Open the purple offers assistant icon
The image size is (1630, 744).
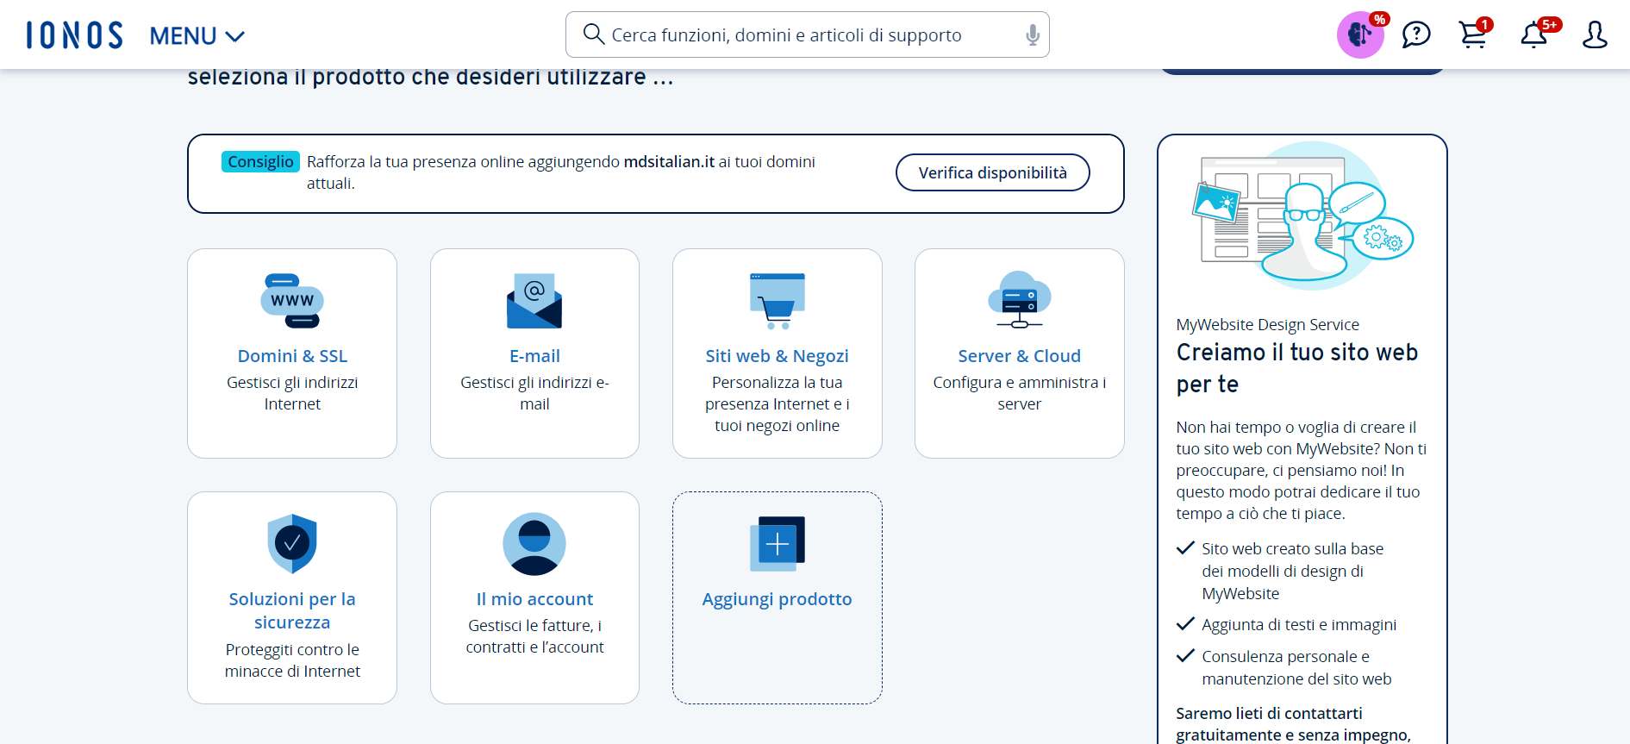point(1359,35)
